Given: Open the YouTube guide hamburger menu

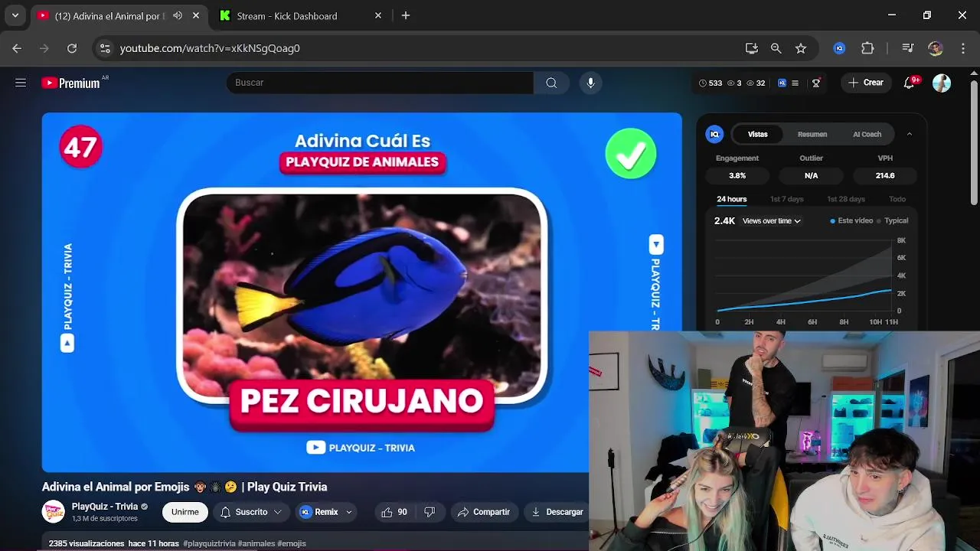Looking at the screenshot, I should (x=21, y=83).
